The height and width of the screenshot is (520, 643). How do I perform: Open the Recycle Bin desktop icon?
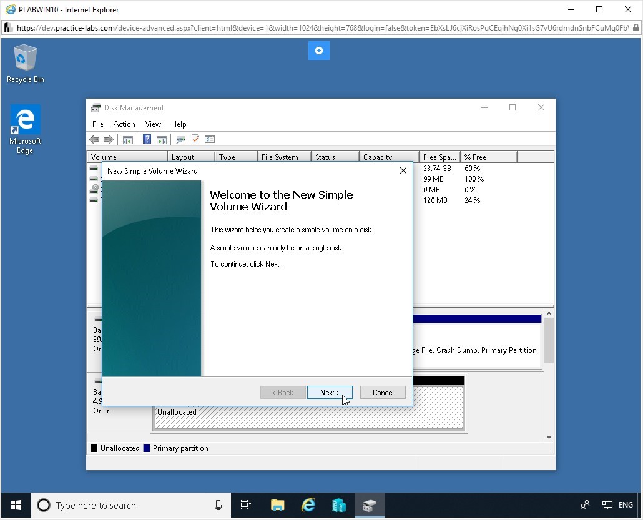[x=25, y=64]
